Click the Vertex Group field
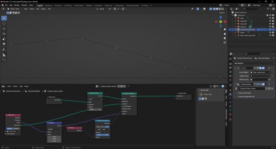Image resolution: width=276 pixels, height=149 pixels. (x=259, y=80)
